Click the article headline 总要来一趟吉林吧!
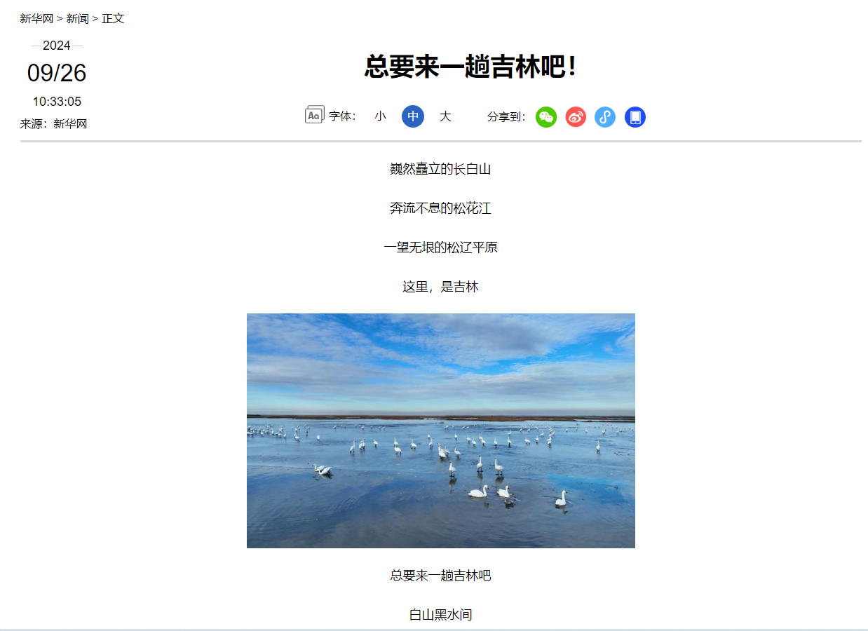The width and height of the screenshot is (868, 631). 470,67
